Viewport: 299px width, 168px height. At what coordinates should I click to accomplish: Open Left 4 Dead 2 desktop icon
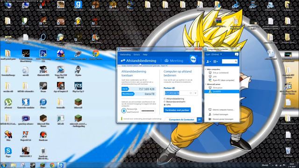[x=113, y=6]
